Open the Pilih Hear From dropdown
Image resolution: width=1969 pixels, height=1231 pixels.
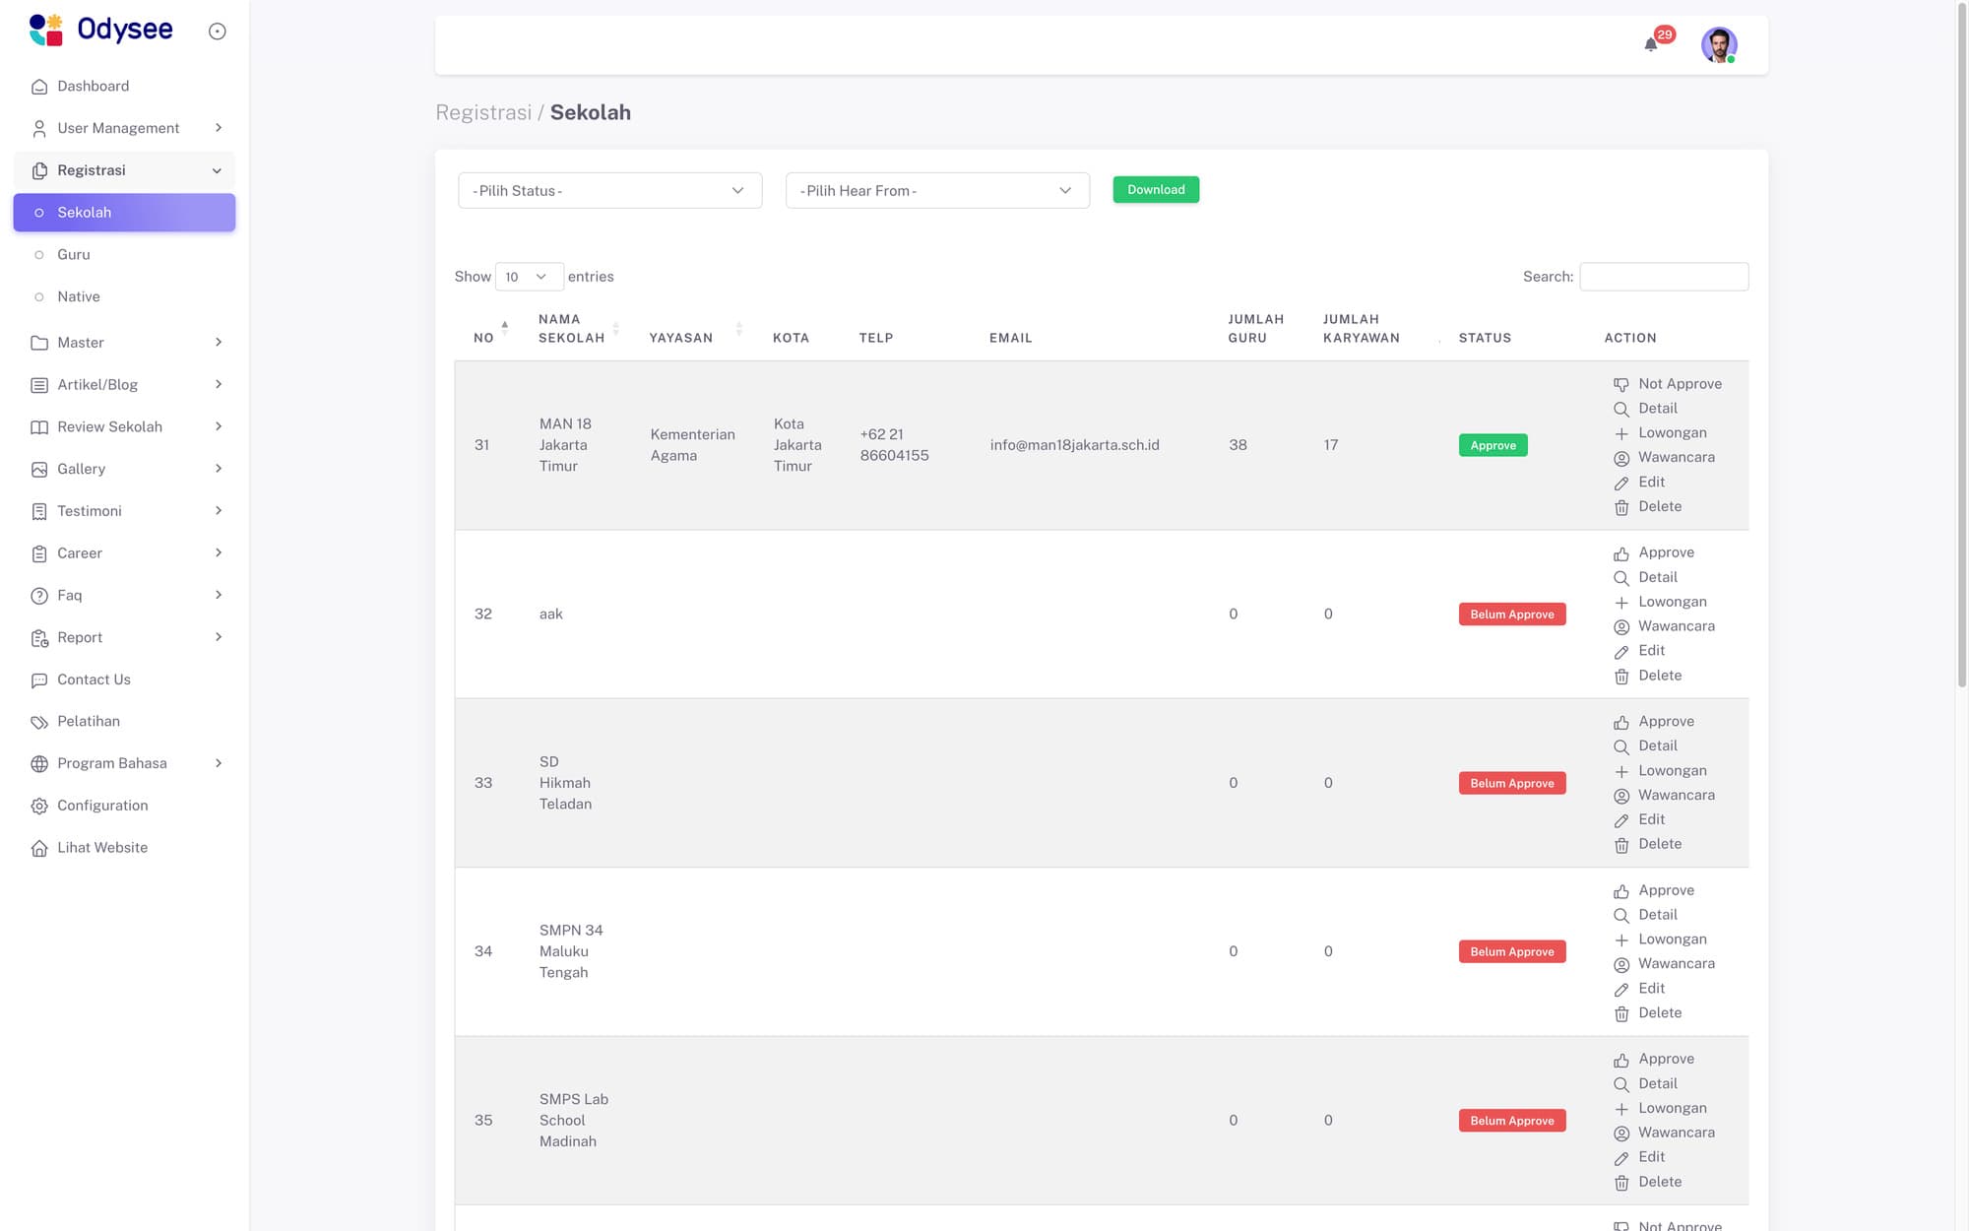(x=936, y=191)
